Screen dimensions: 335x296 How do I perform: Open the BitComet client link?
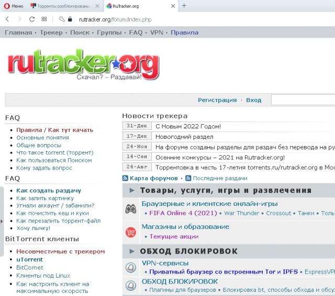tap(30, 268)
